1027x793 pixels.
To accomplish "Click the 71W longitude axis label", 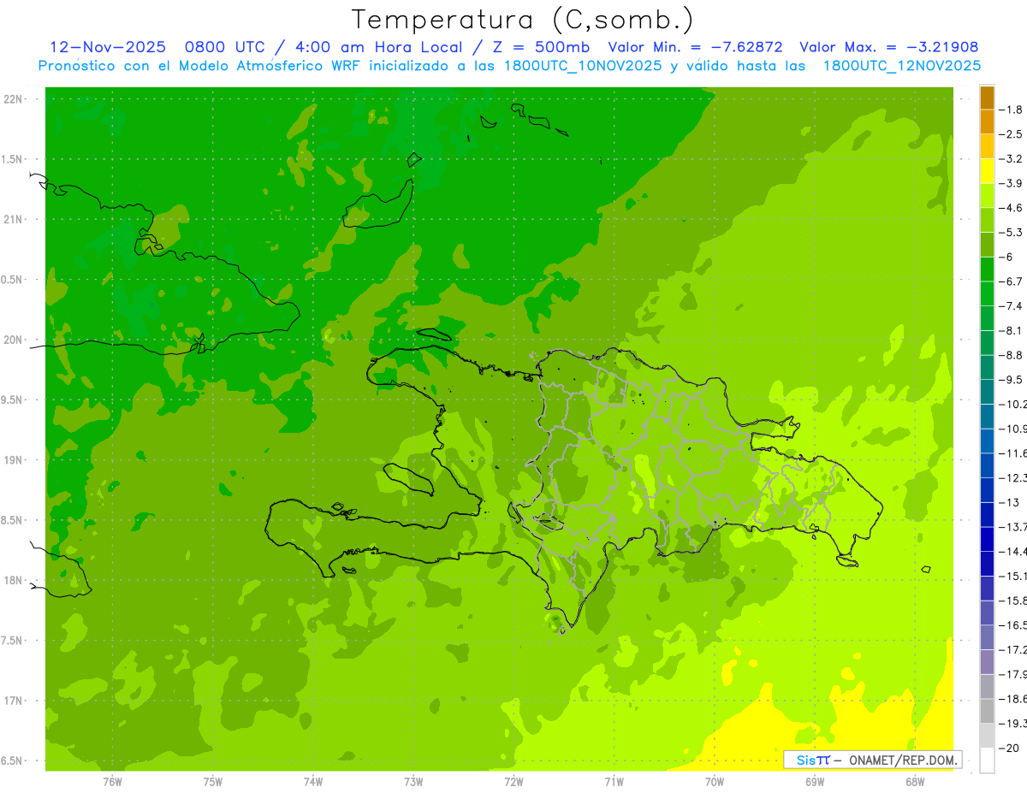I will click(x=614, y=781).
